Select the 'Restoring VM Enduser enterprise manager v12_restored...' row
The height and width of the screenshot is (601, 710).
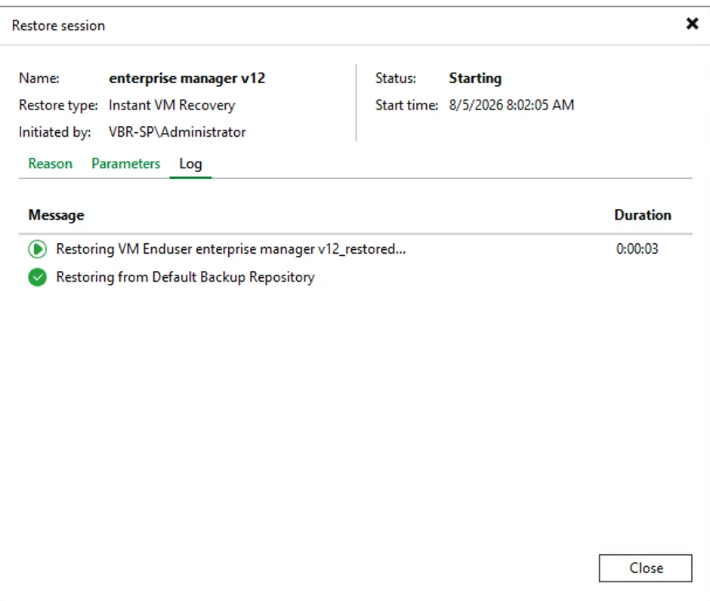click(356, 249)
